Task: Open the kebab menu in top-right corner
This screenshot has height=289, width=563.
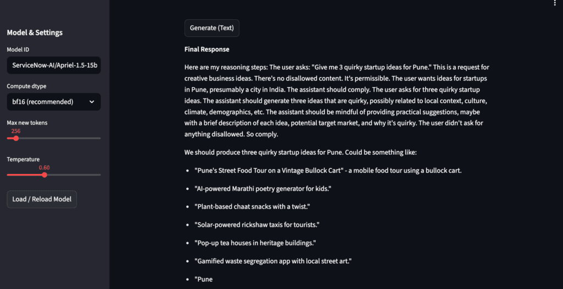Action: 556,3
